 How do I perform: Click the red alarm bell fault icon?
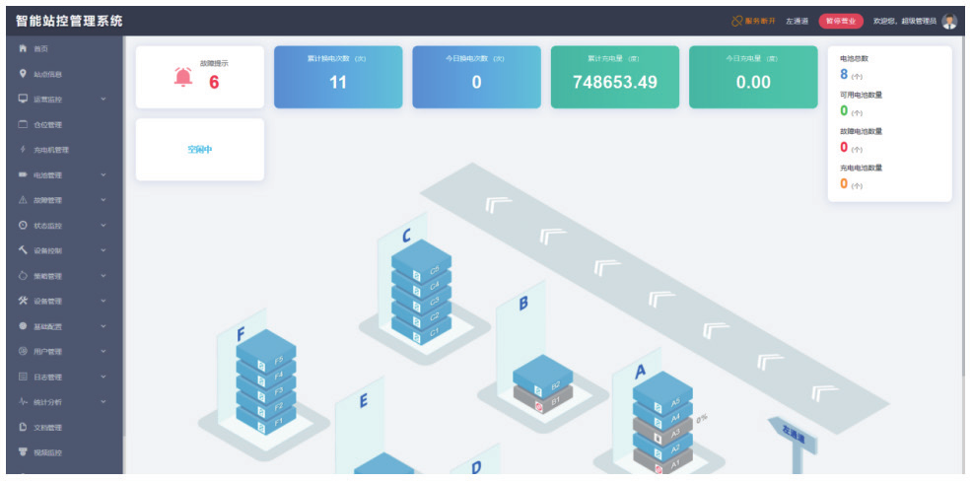[x=183, y=77]
